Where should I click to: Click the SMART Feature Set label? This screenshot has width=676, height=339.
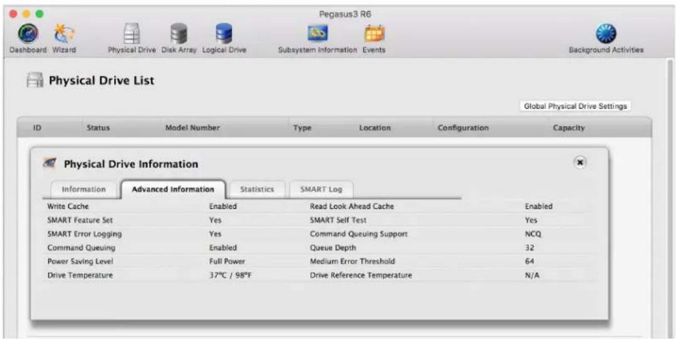(x=80, y=220)
